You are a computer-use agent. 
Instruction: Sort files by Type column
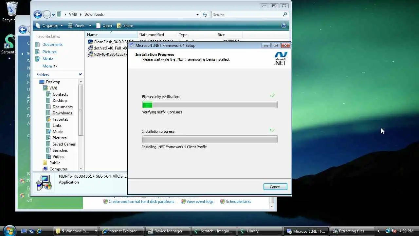click(196, 35)
